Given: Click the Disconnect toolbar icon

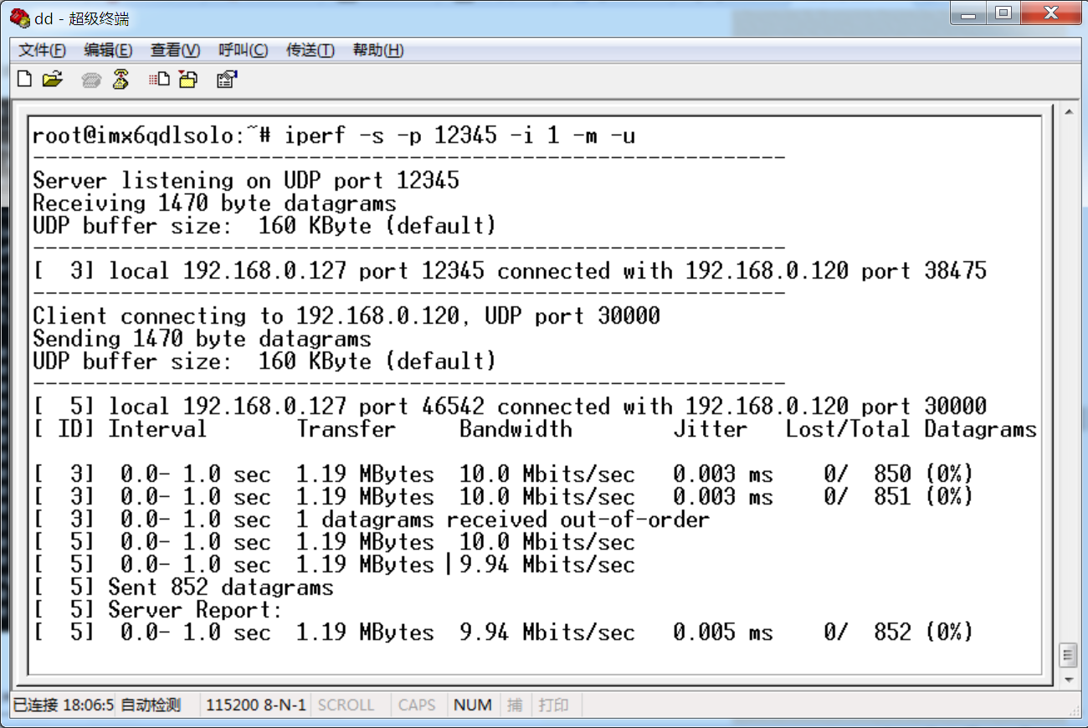Looking at the screenshot, I should pos(121,79).
